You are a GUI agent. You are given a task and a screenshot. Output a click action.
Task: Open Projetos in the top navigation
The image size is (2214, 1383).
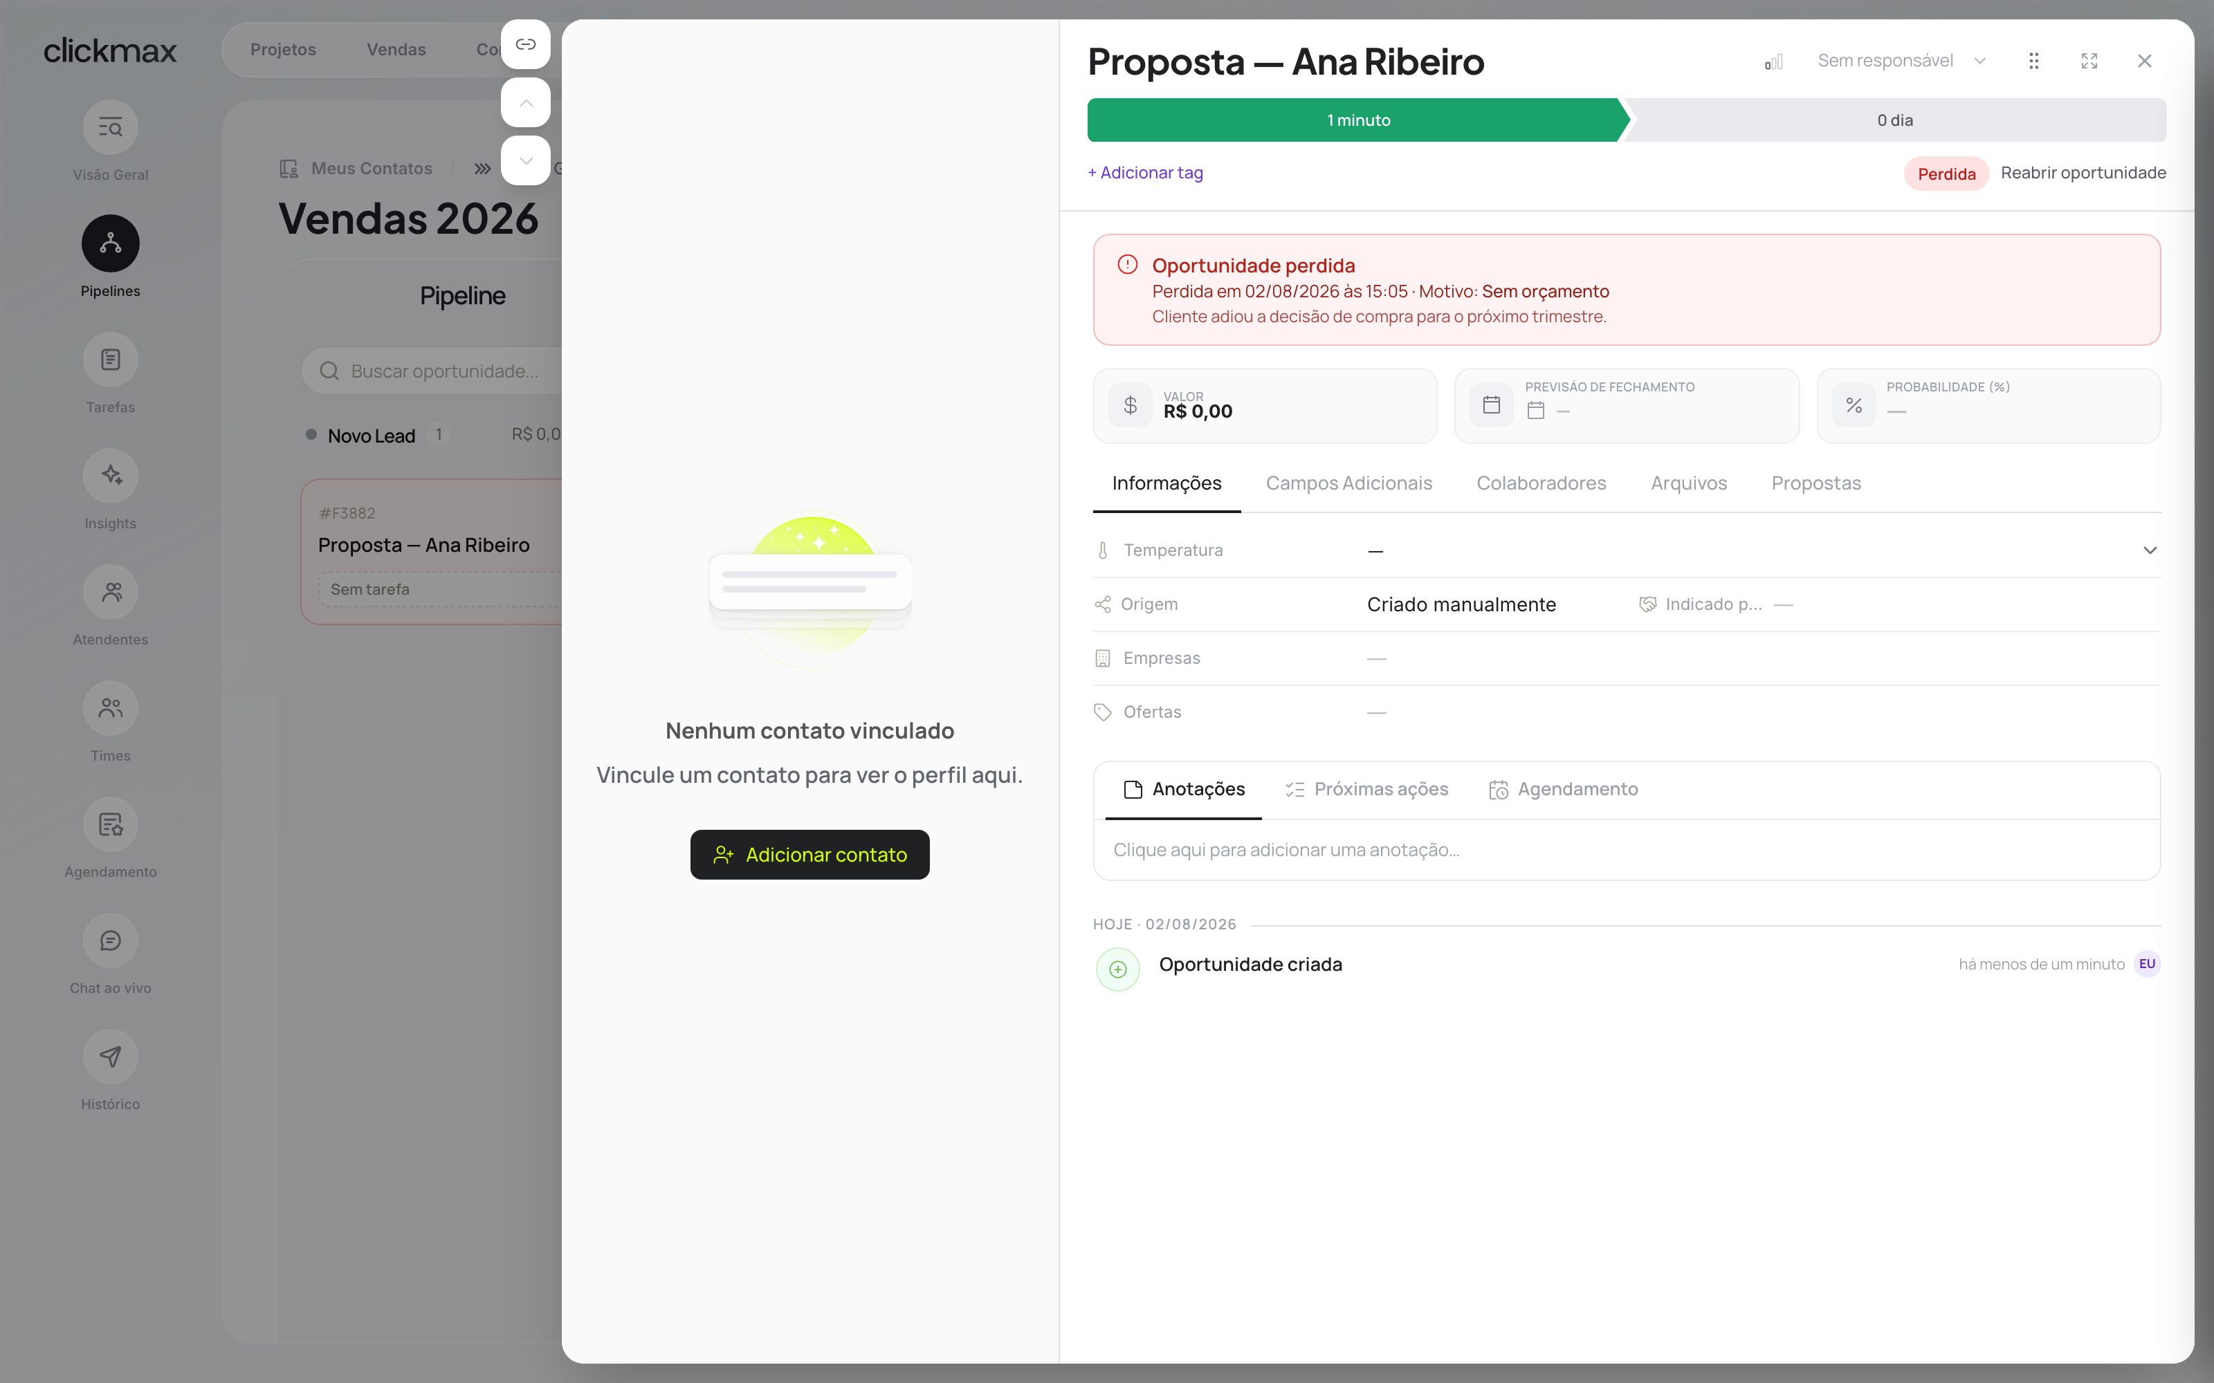pos(283,49)
